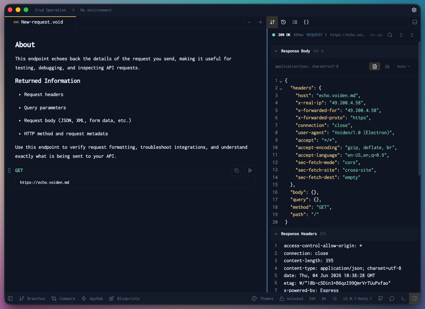Select the formatted document view icon

pos(375,66)
